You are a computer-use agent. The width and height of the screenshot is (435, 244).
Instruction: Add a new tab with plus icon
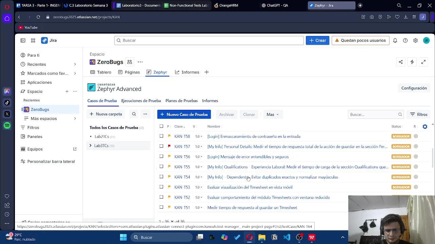pos(206,72)
